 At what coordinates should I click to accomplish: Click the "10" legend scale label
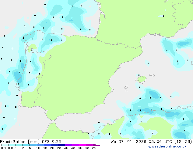point(38,148)
